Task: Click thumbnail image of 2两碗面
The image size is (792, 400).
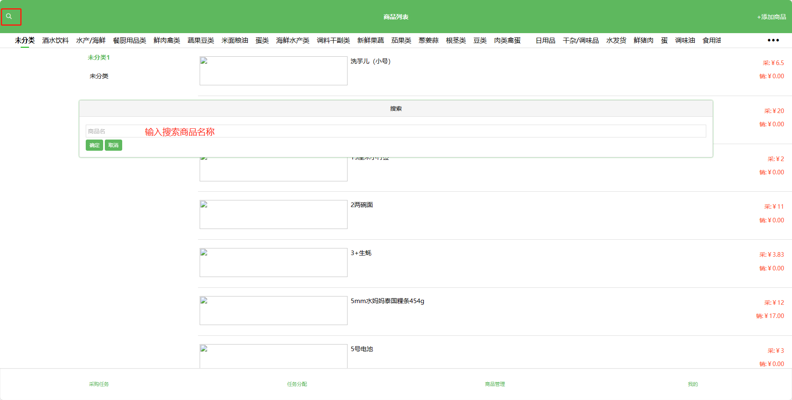Action: 273,214
